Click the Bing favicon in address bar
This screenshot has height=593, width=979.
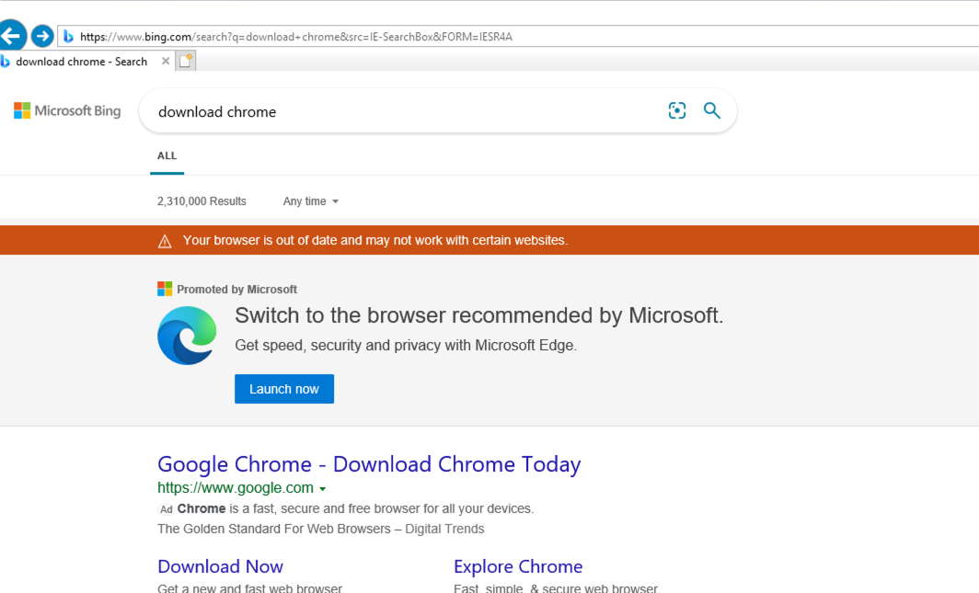click(68, 37)
